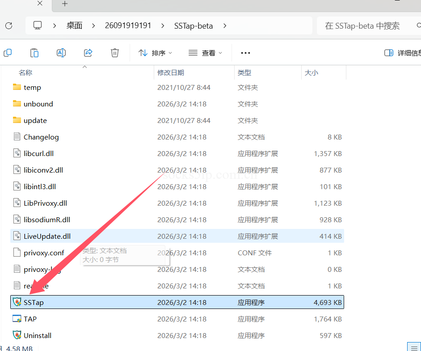The image size is (421, 351).
Task: Click 2021/10/27 8:44 date of temp
Action: (184, 88)
